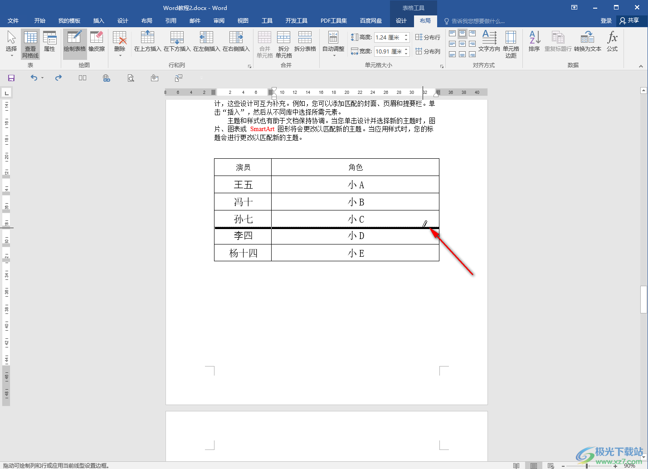
Task: Collapse the ribbon with chevron
Action: tap(641, 66)
